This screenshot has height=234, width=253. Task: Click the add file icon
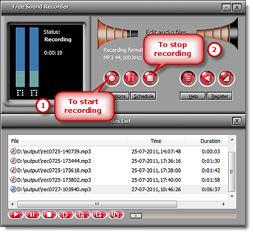99,214
